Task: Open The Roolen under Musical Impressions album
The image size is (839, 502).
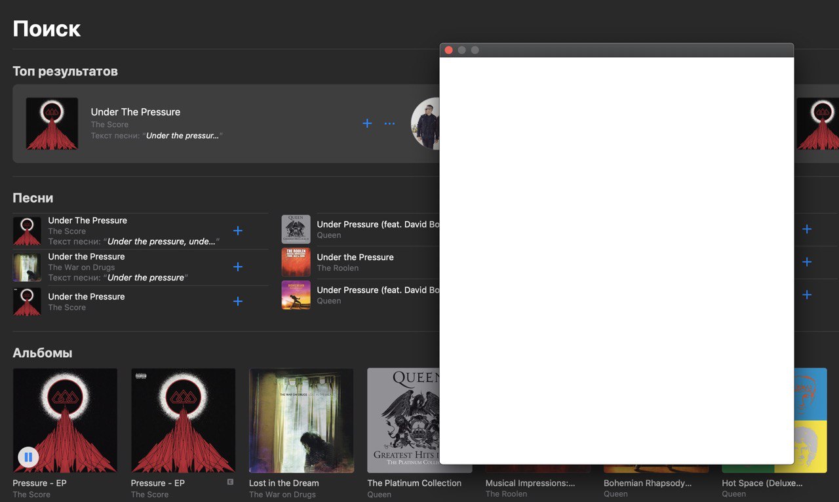Action: tap(506, 495)
